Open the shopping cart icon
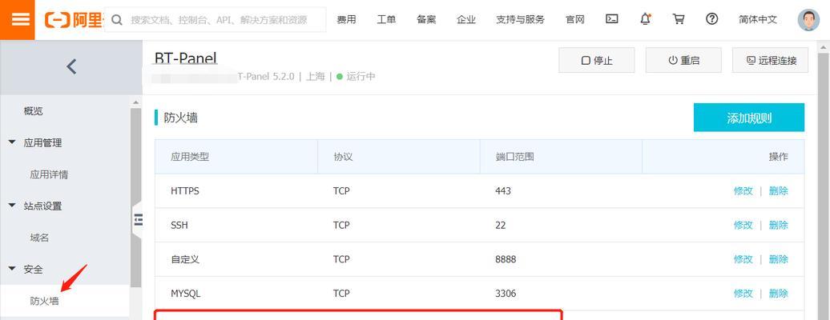 (x=678, y=19)
